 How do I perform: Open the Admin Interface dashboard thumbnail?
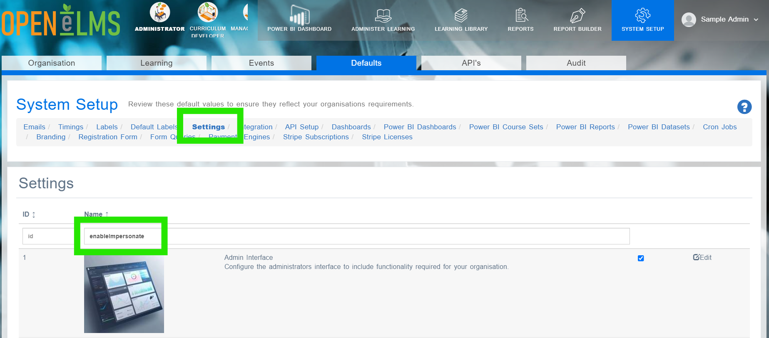[124, 294]
